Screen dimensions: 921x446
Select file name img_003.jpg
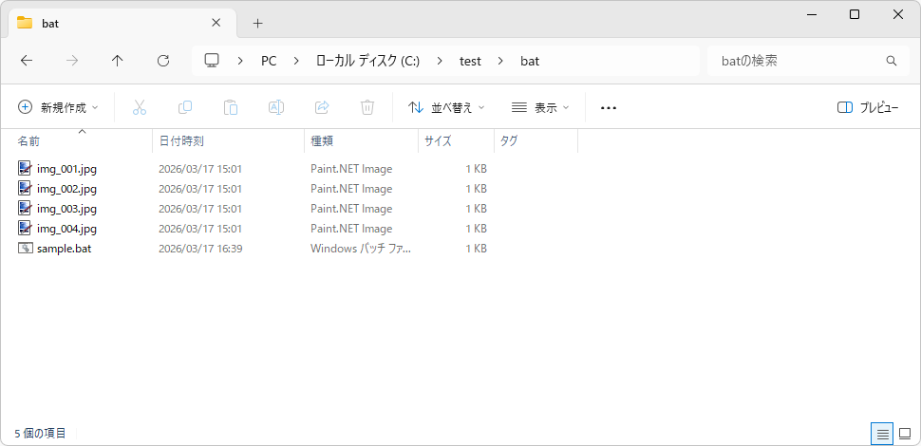click(67, 209)
